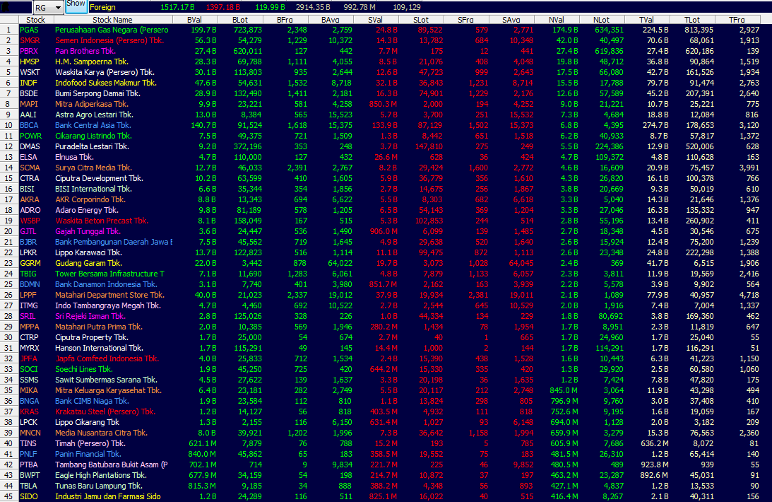Sort by the TVal column header
This screenshot has width=772, height=502.
click(x=646, y=20)
